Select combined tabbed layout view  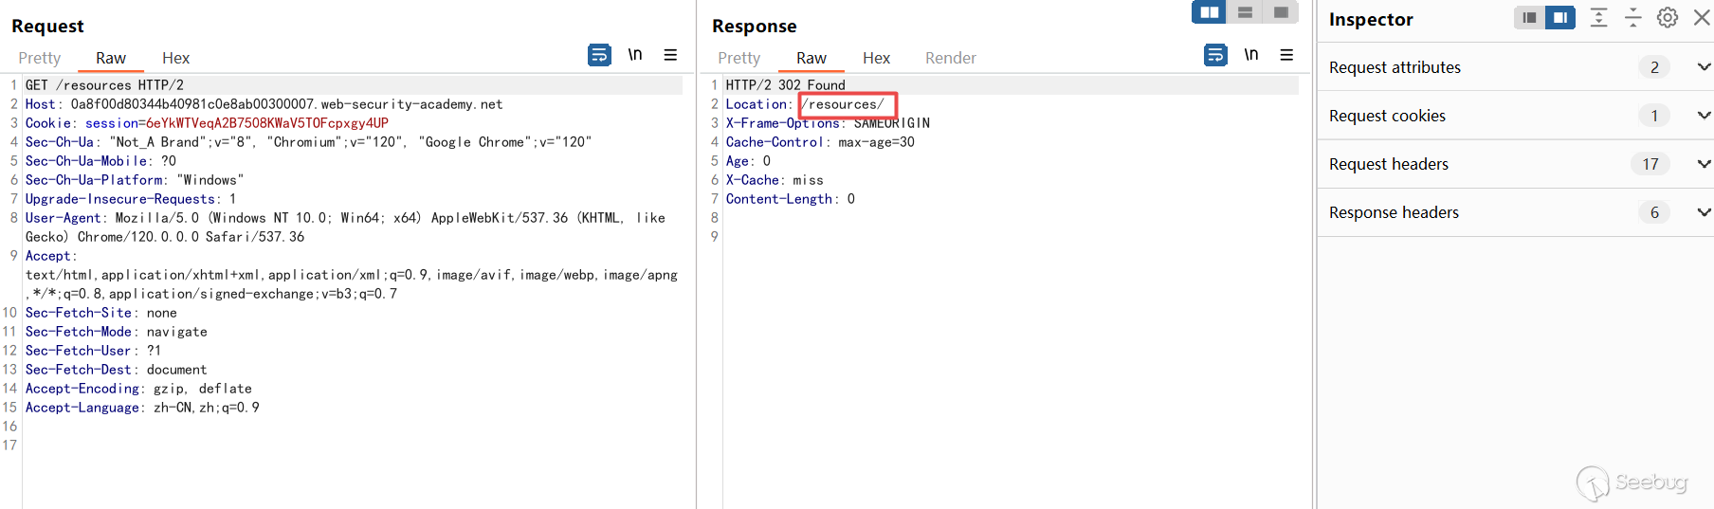1281,12
